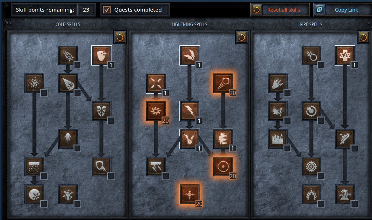Click the glowing Lightning Mastery skill icon
This screenshot has height=220, width=372.
pyautogui.click(x=190, y=194)
